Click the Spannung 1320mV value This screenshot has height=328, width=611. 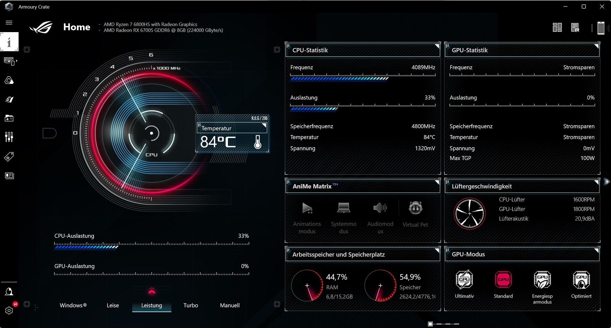click(425, 148)
